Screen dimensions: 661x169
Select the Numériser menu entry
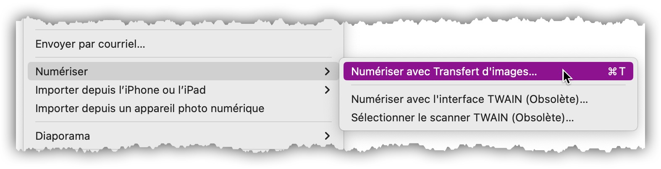pyautogui.click(x=62, y=72)
